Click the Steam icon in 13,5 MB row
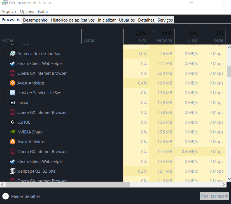 pos(13,161)
